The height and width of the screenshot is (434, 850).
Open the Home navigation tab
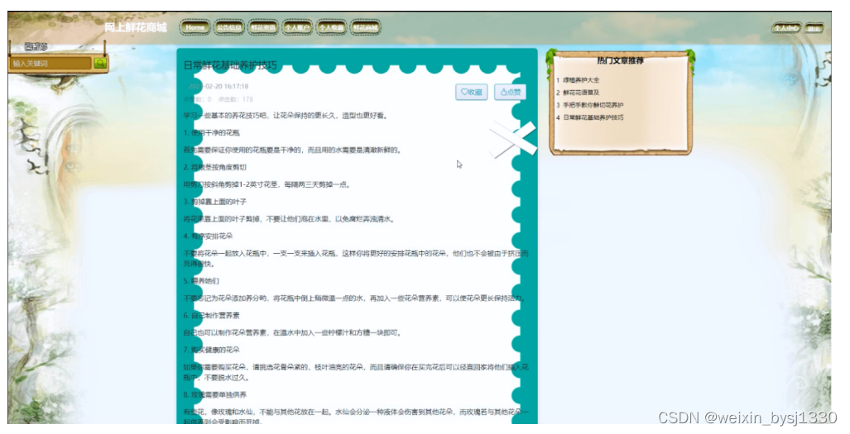(195, 27)
